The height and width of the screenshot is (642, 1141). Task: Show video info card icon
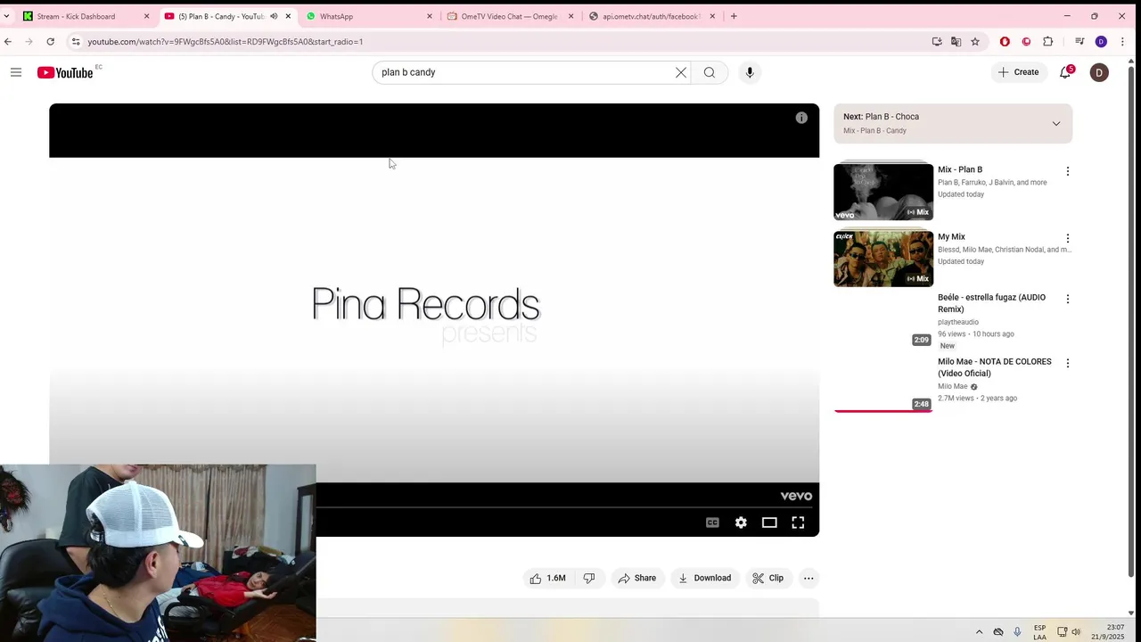(x=801, y=118)
